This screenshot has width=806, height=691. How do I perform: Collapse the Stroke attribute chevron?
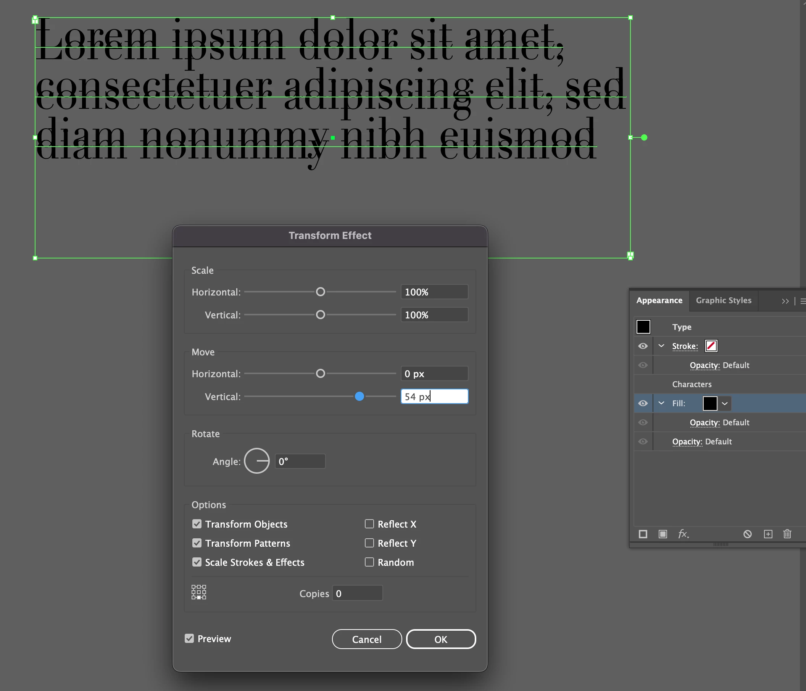pyautogui.click(x=661, y=346)
